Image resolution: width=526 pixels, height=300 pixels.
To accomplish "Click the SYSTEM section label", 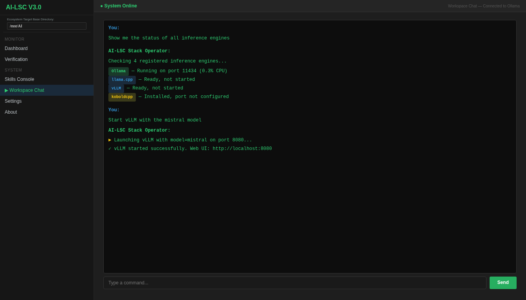I will [13, 70].
